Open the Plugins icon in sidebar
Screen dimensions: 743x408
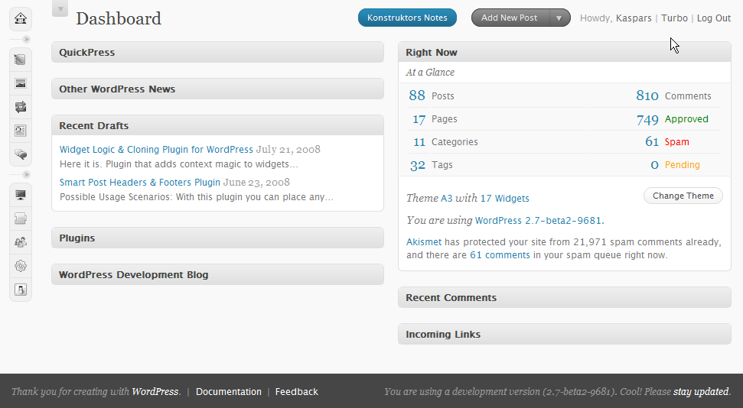[x=21, y=219]
